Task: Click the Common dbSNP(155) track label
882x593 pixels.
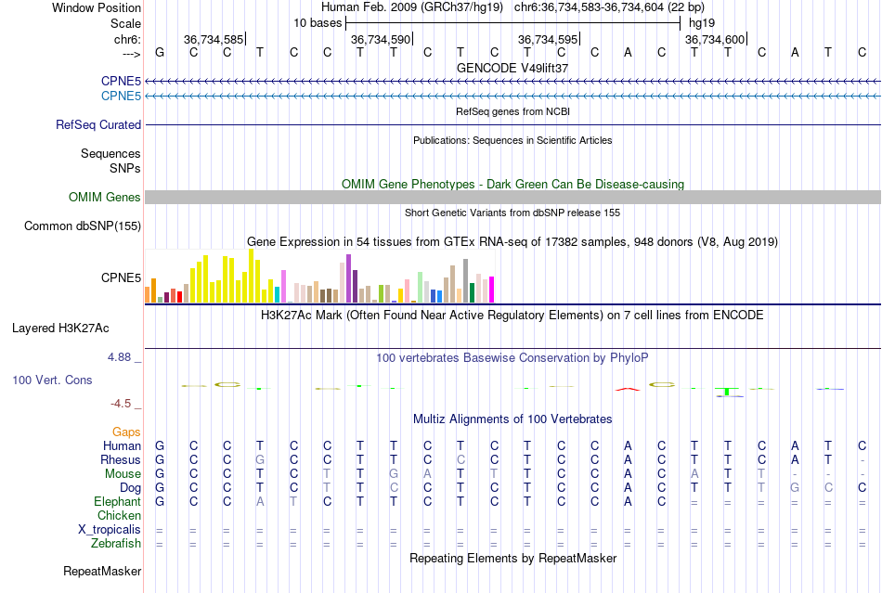Action: pyautogui.click(x=82, y=226)
